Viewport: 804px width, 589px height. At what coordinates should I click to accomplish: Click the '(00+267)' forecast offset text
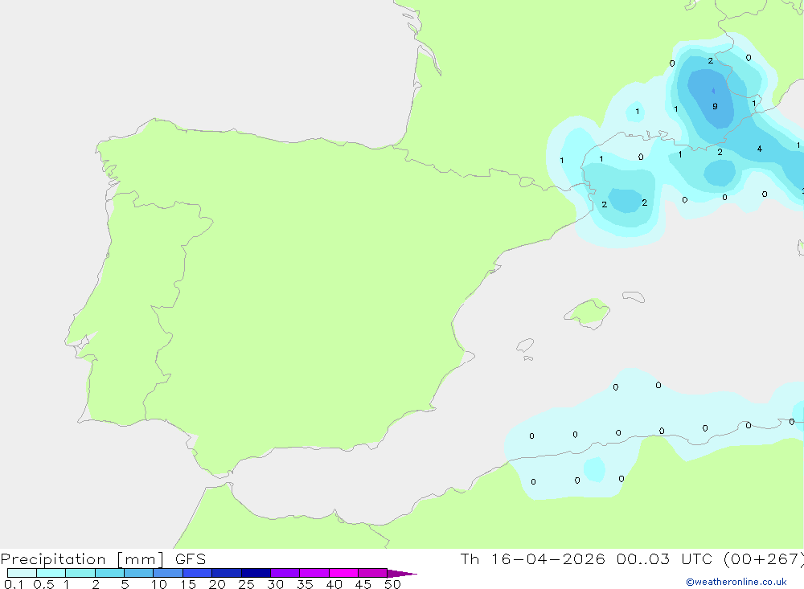click(x=763, y=559)
